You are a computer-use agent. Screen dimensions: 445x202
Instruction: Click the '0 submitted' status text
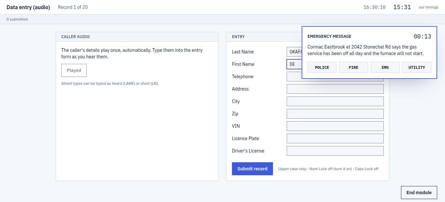pyautogui.click(x=17, y=19)
